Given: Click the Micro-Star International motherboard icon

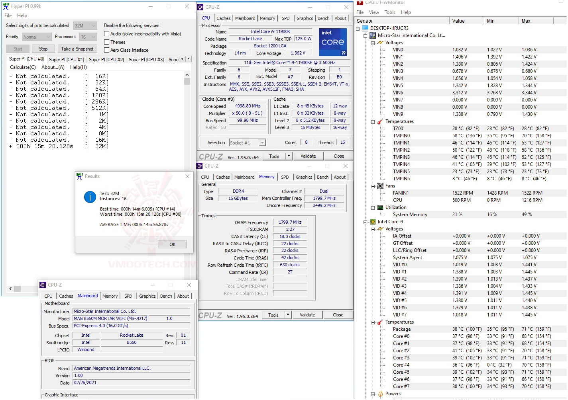Looking at the screenshot, I should pyautogui.click(x=372, y=35).
